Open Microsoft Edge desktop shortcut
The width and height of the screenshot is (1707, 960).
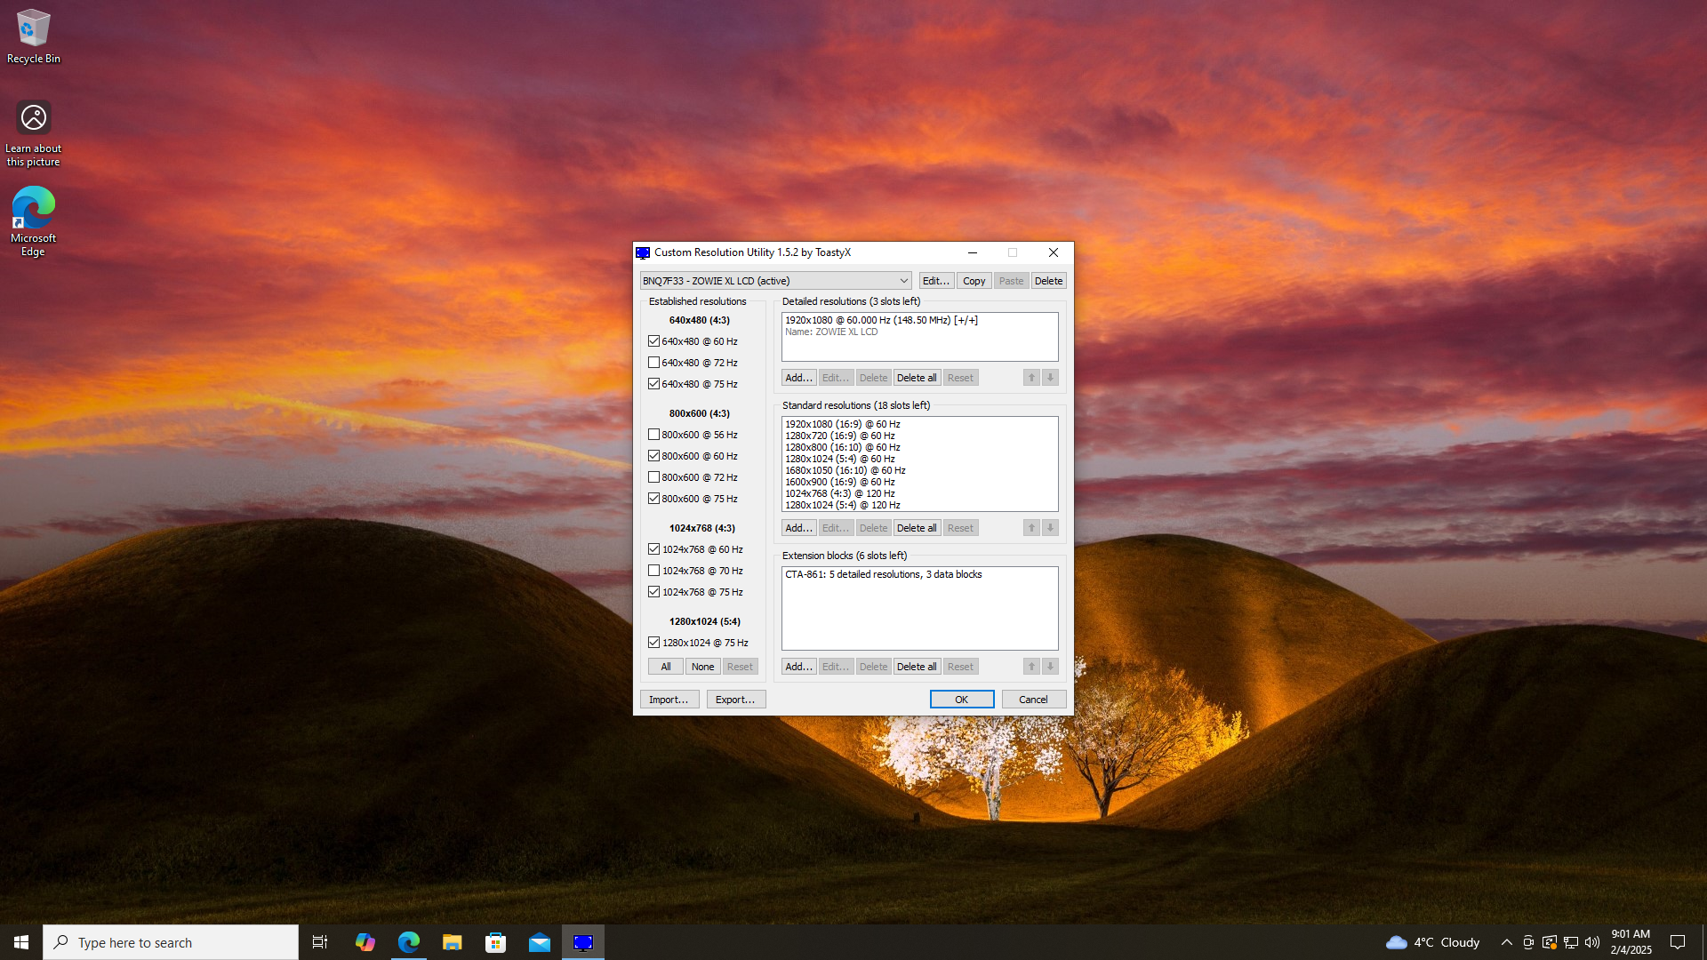click(33, 222)
